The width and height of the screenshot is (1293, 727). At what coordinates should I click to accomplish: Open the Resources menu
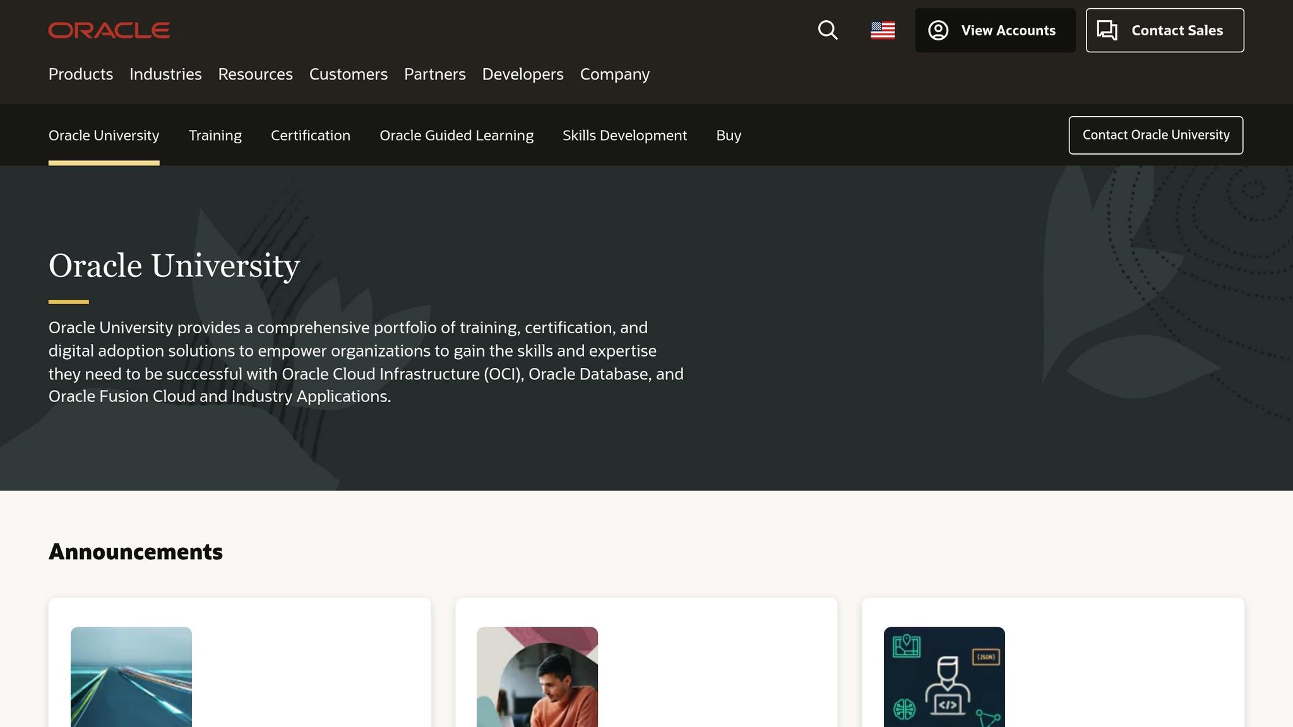(x=256, y=74)
